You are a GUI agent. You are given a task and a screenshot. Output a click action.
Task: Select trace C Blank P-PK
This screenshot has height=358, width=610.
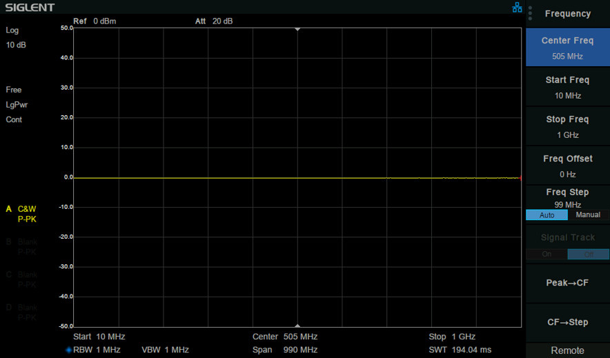coord(21,279)
